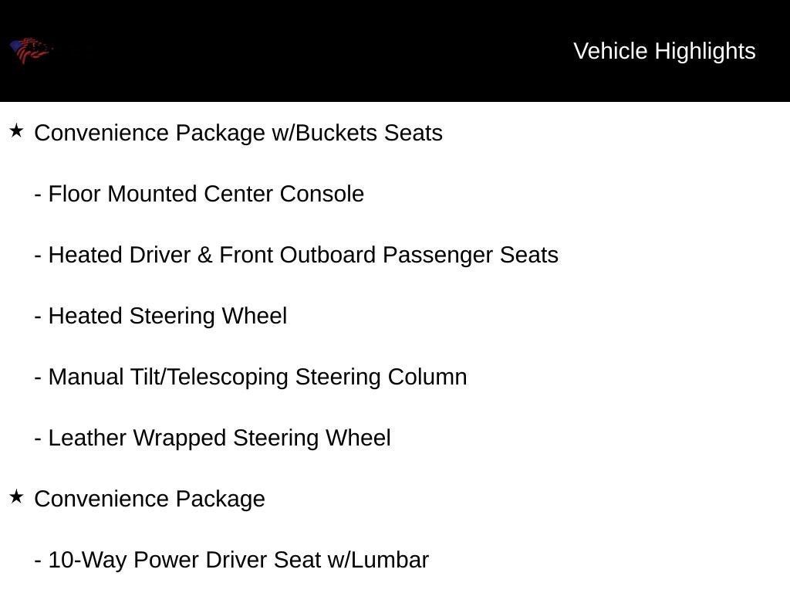Click the star bullet beside the plain Convenience Package heading
Screen dimensions: 790x593
[17, 497]
